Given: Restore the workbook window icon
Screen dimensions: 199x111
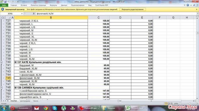Looking at the screenshot, I should [x=194, y=5].
